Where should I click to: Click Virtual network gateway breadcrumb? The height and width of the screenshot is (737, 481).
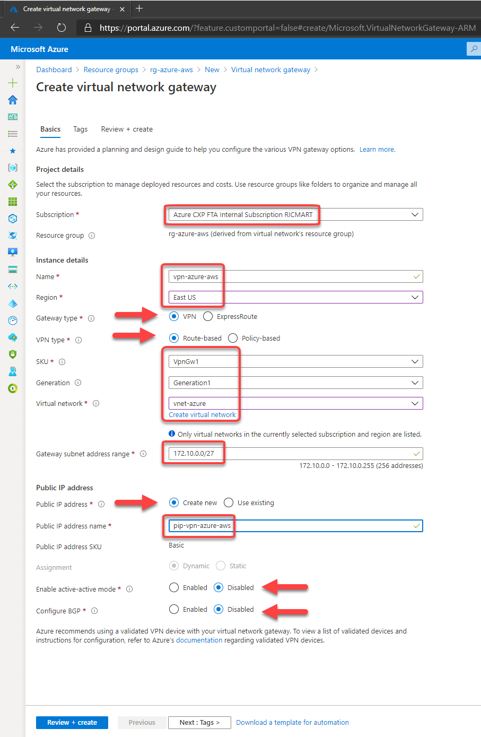point(270,70)
